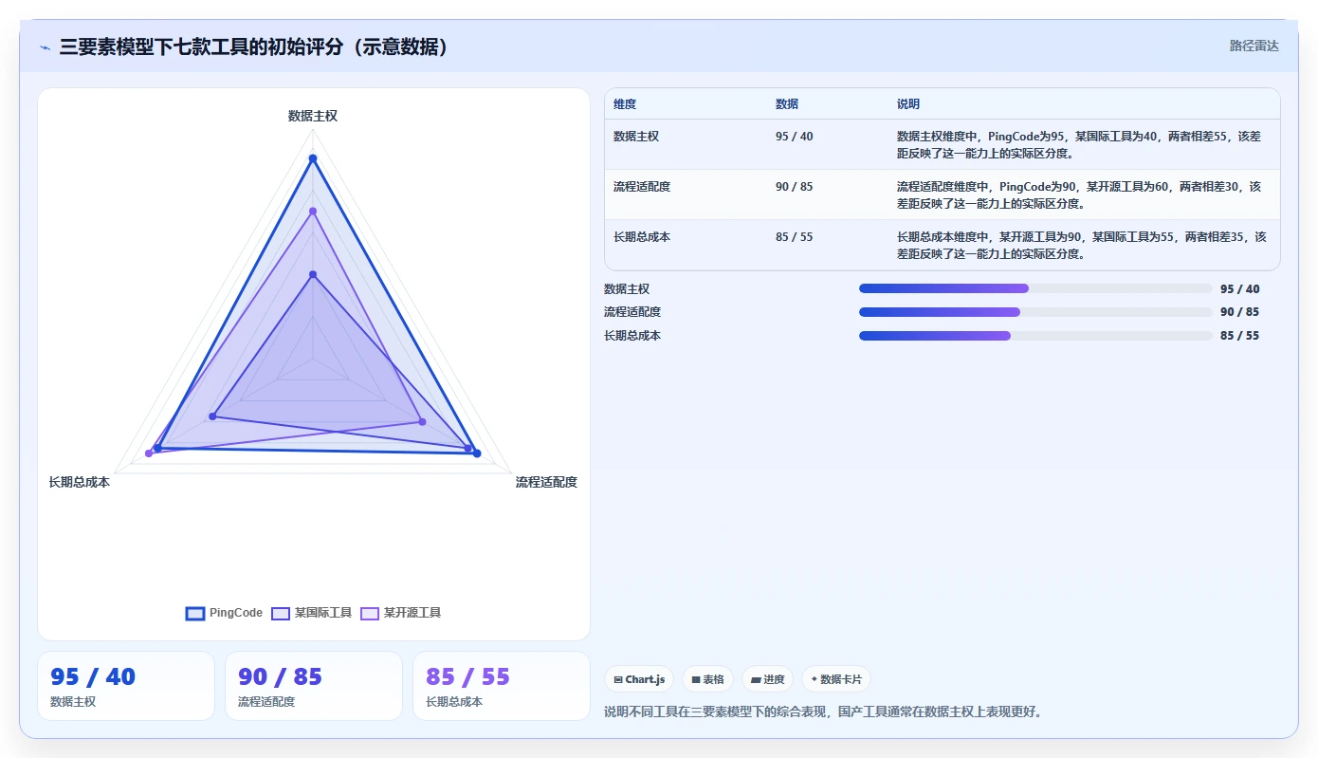
Task: Click the 数据卡片 tag
Action: 836,679
